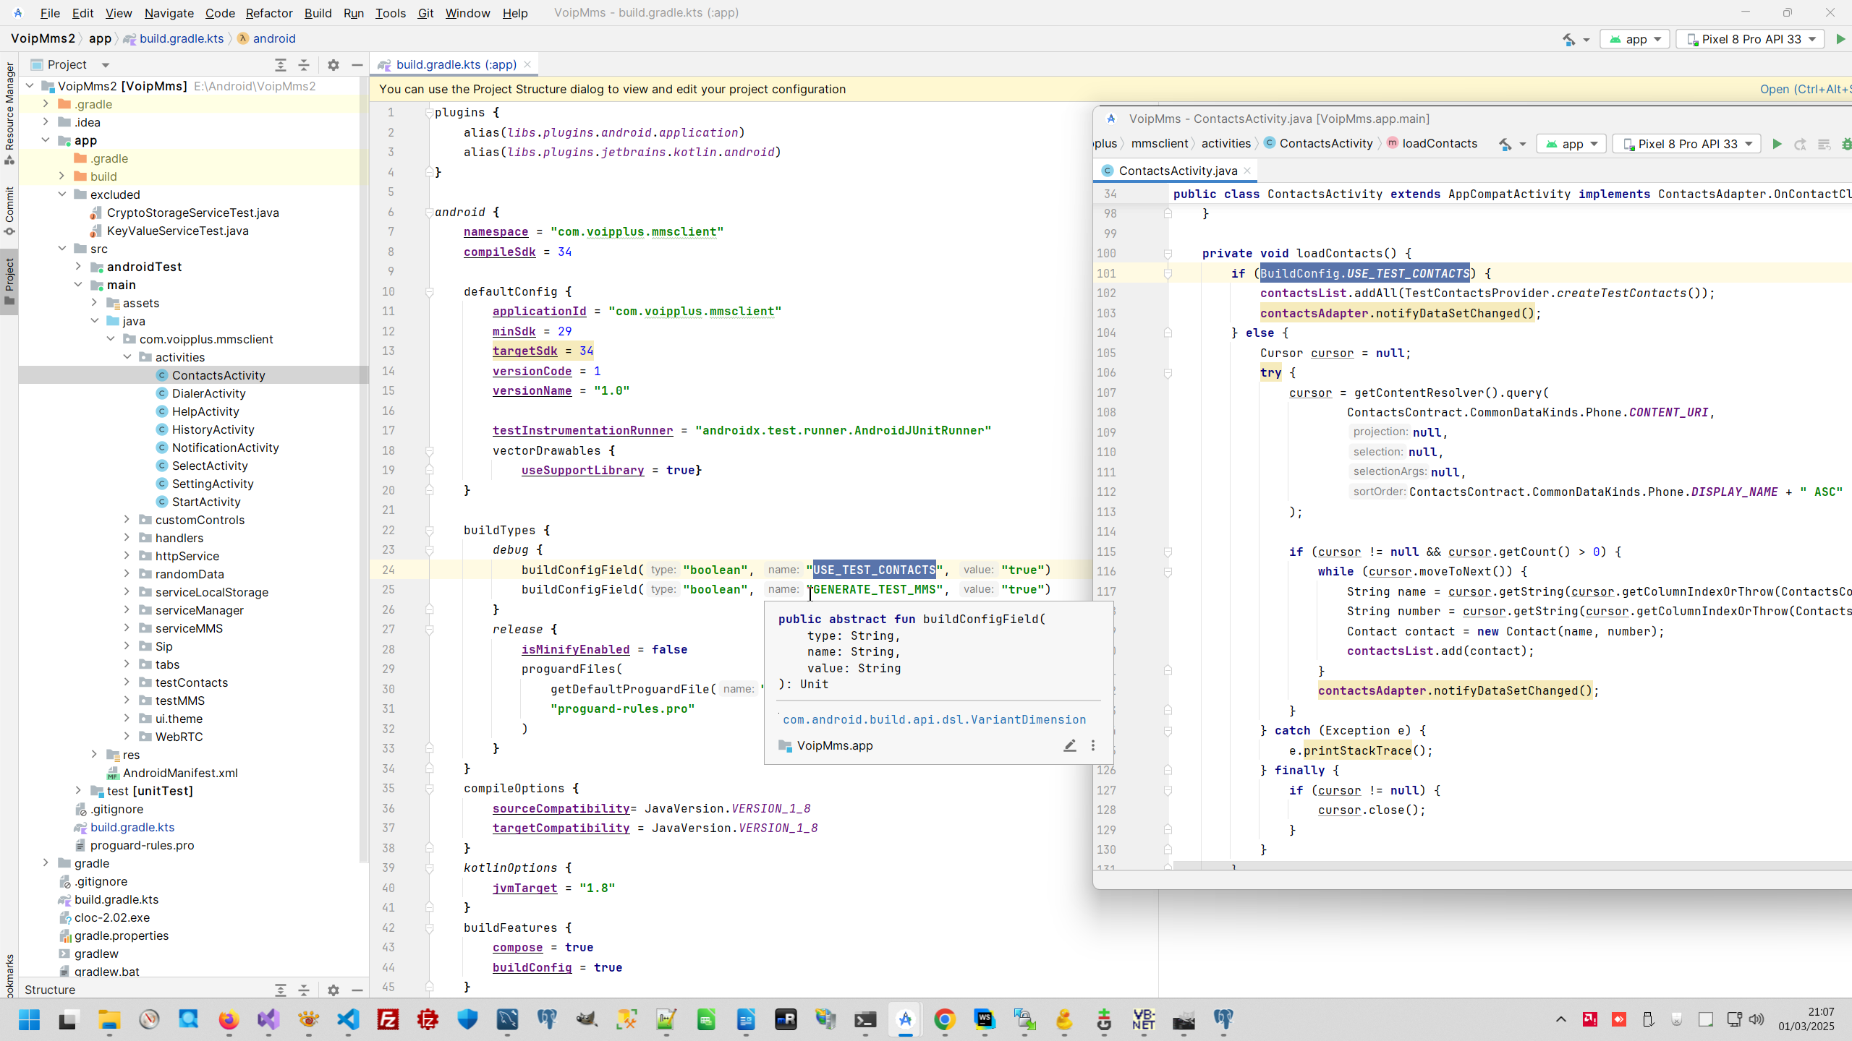The width and height of the screenshot is (1852, 1041).
Task: Click the Make Project hammer icon
Action: point(1568,39)
